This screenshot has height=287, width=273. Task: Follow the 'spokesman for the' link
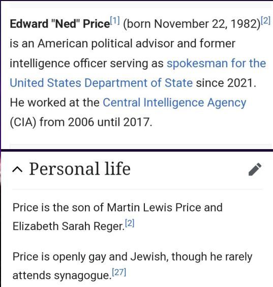tap(216, 64)
